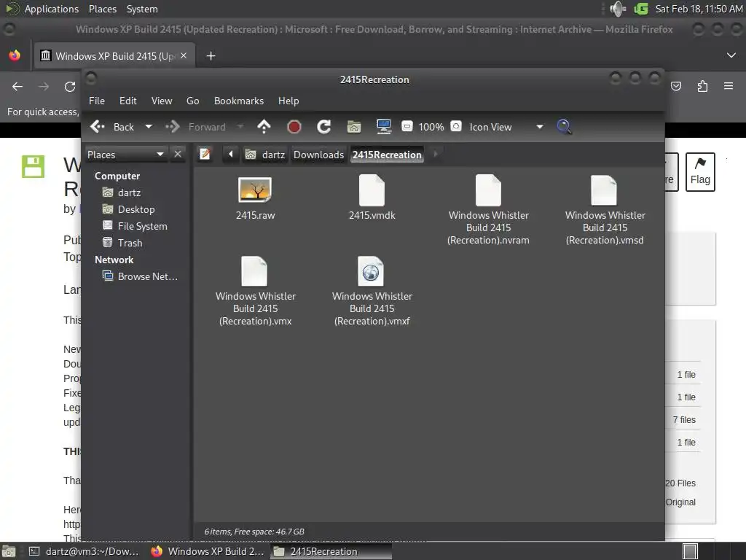Zoom out with the minus icon
This screenshot has width=746, height=560.
[407, 126]
